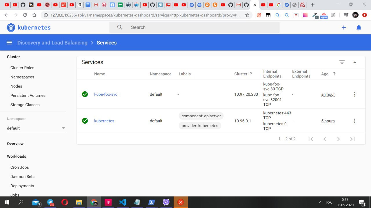Viewport: 371px width, 208px height.
Task: Click the plus create-resource icon
Action: [344, 27]
